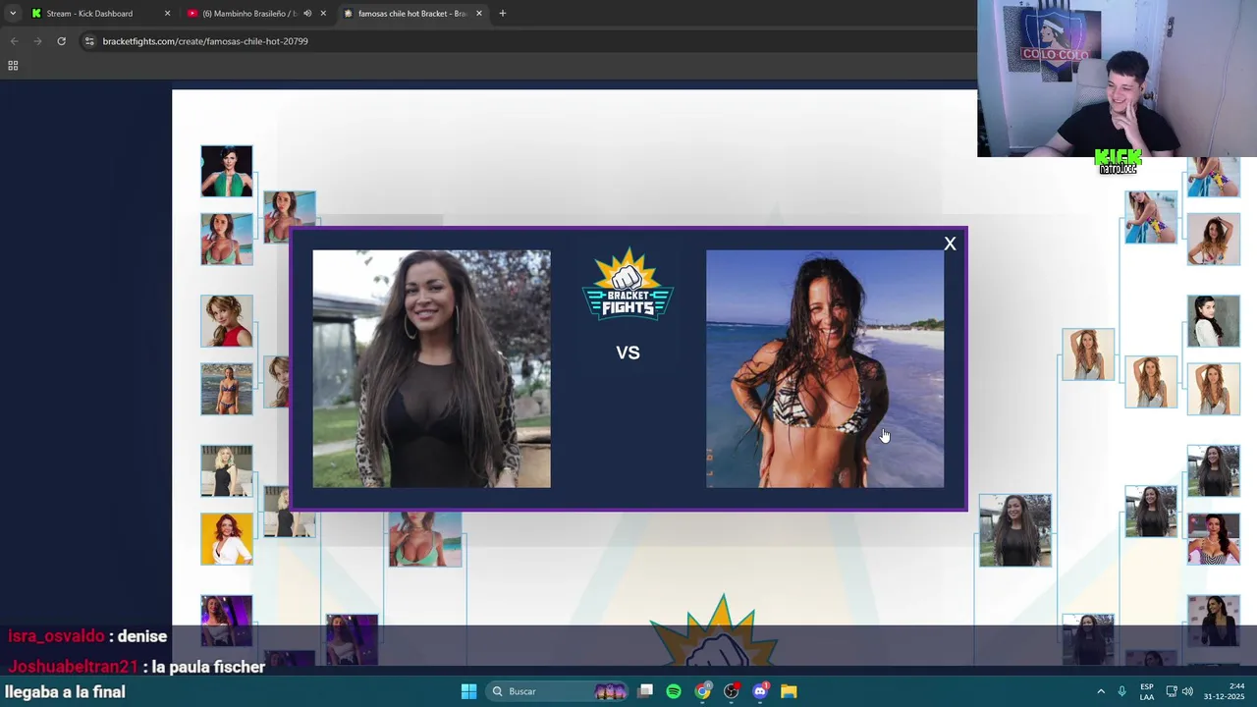
Task: Open File Explorer from the taskbar
Action: (789, 691)
